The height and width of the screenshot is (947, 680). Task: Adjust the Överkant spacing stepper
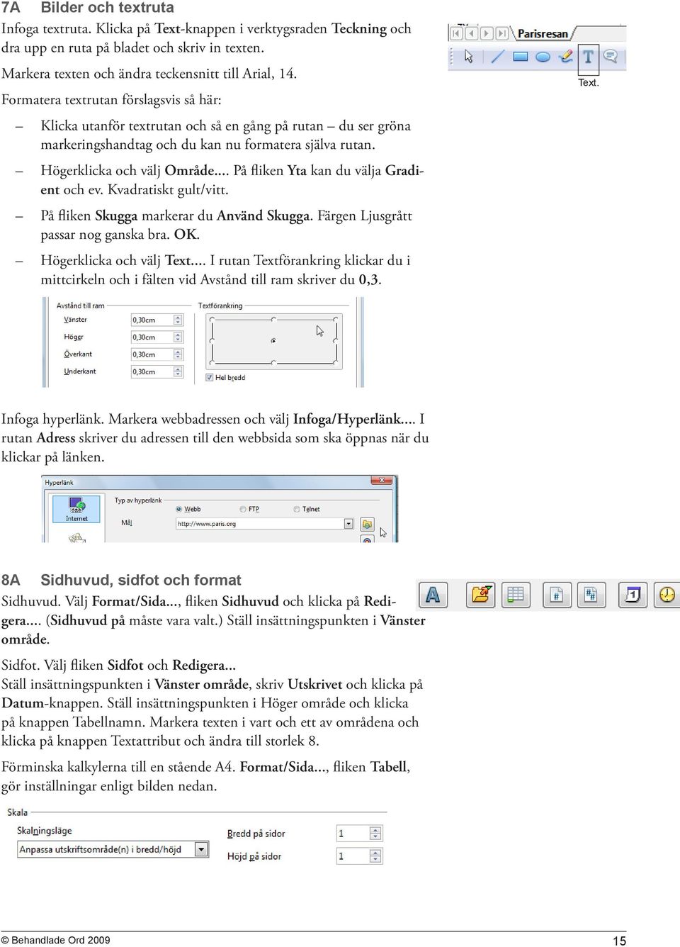click(178, 354)
